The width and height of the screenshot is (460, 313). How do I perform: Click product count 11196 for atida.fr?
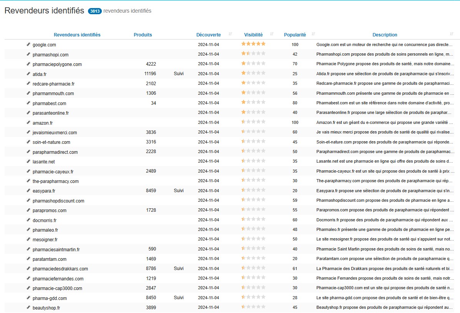pos(150,74)
